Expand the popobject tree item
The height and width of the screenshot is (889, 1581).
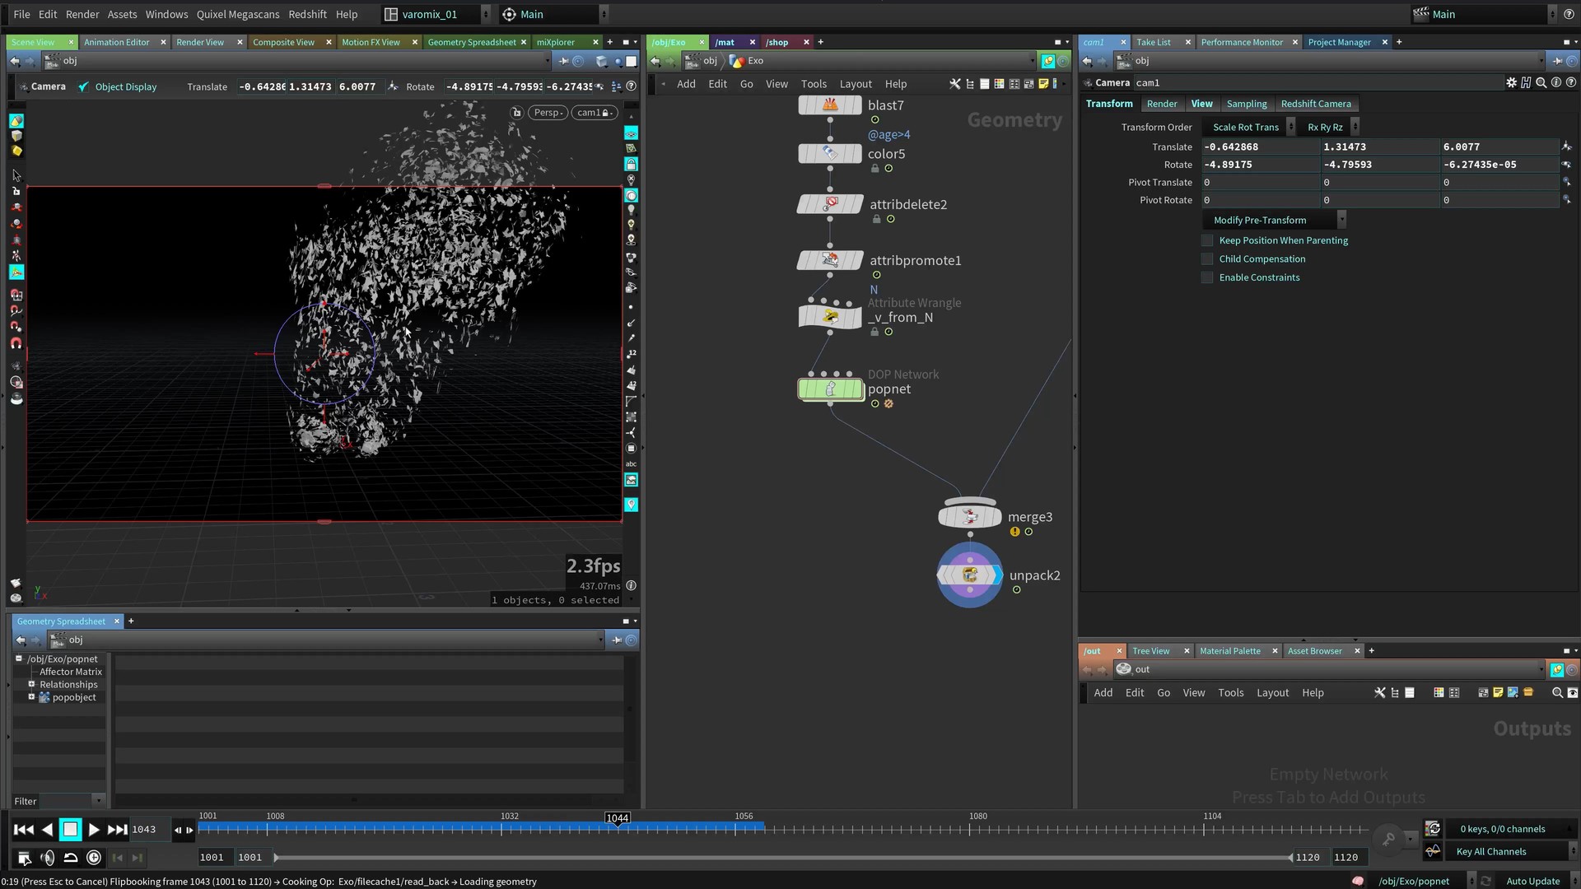point(32,697)
